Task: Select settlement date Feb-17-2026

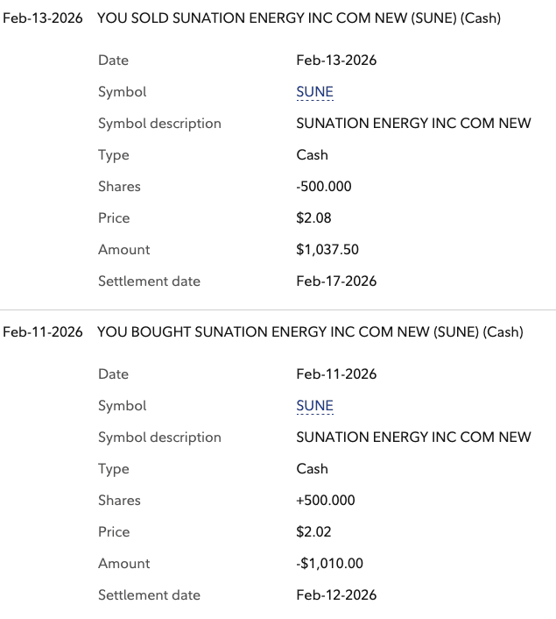Action: (336, 281)
